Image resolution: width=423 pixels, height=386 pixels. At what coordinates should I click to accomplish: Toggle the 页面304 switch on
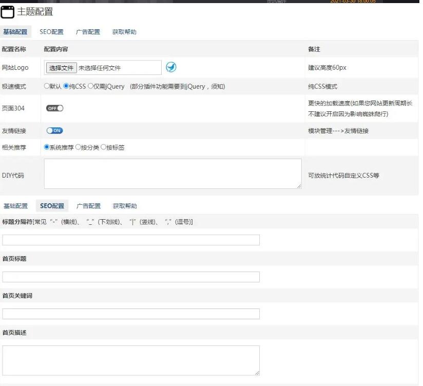pyautogui.click(x=54, y=108)
